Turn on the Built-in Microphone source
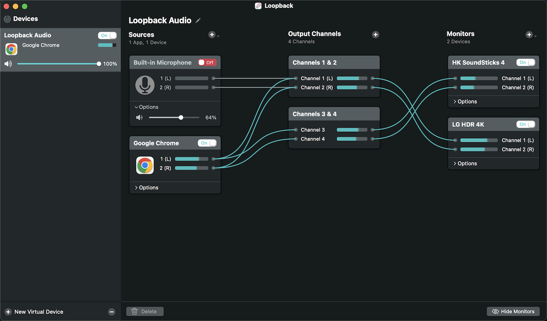The height and width of the screenshot is (321, 547). tap(207, 62)
